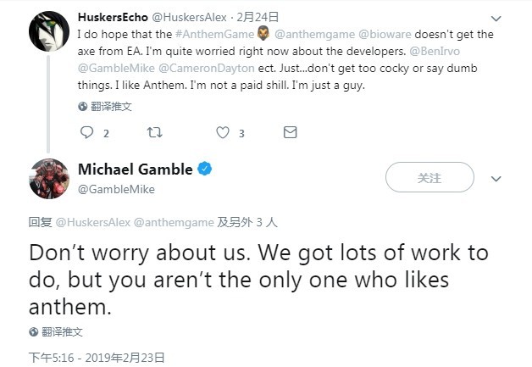Open HuskersEcho's profile avatar
This screenshot has height=367, width=532.
49,31
